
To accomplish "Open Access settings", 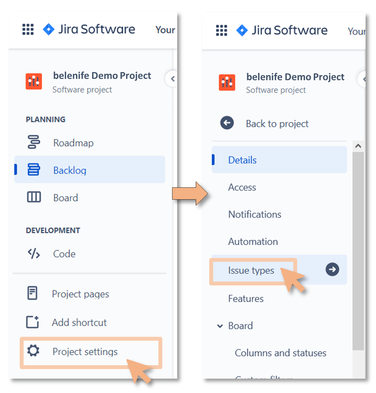I will click(242, 187).
